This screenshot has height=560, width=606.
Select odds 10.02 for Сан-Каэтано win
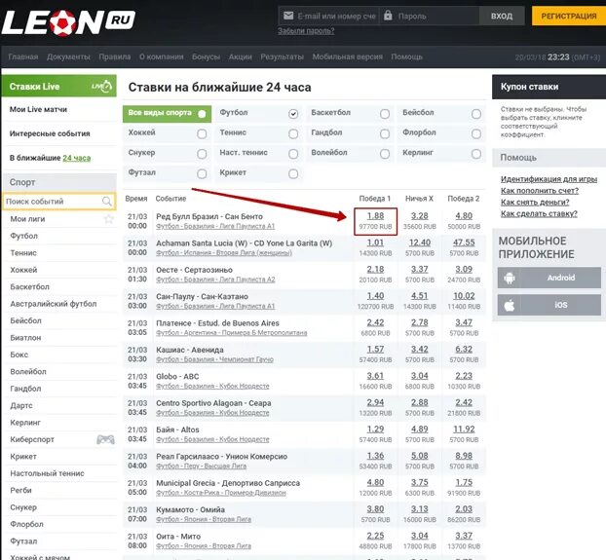point(464,296)
